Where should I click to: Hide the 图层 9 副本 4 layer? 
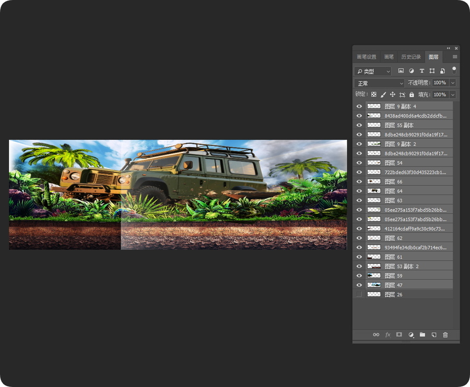(359, 106)
